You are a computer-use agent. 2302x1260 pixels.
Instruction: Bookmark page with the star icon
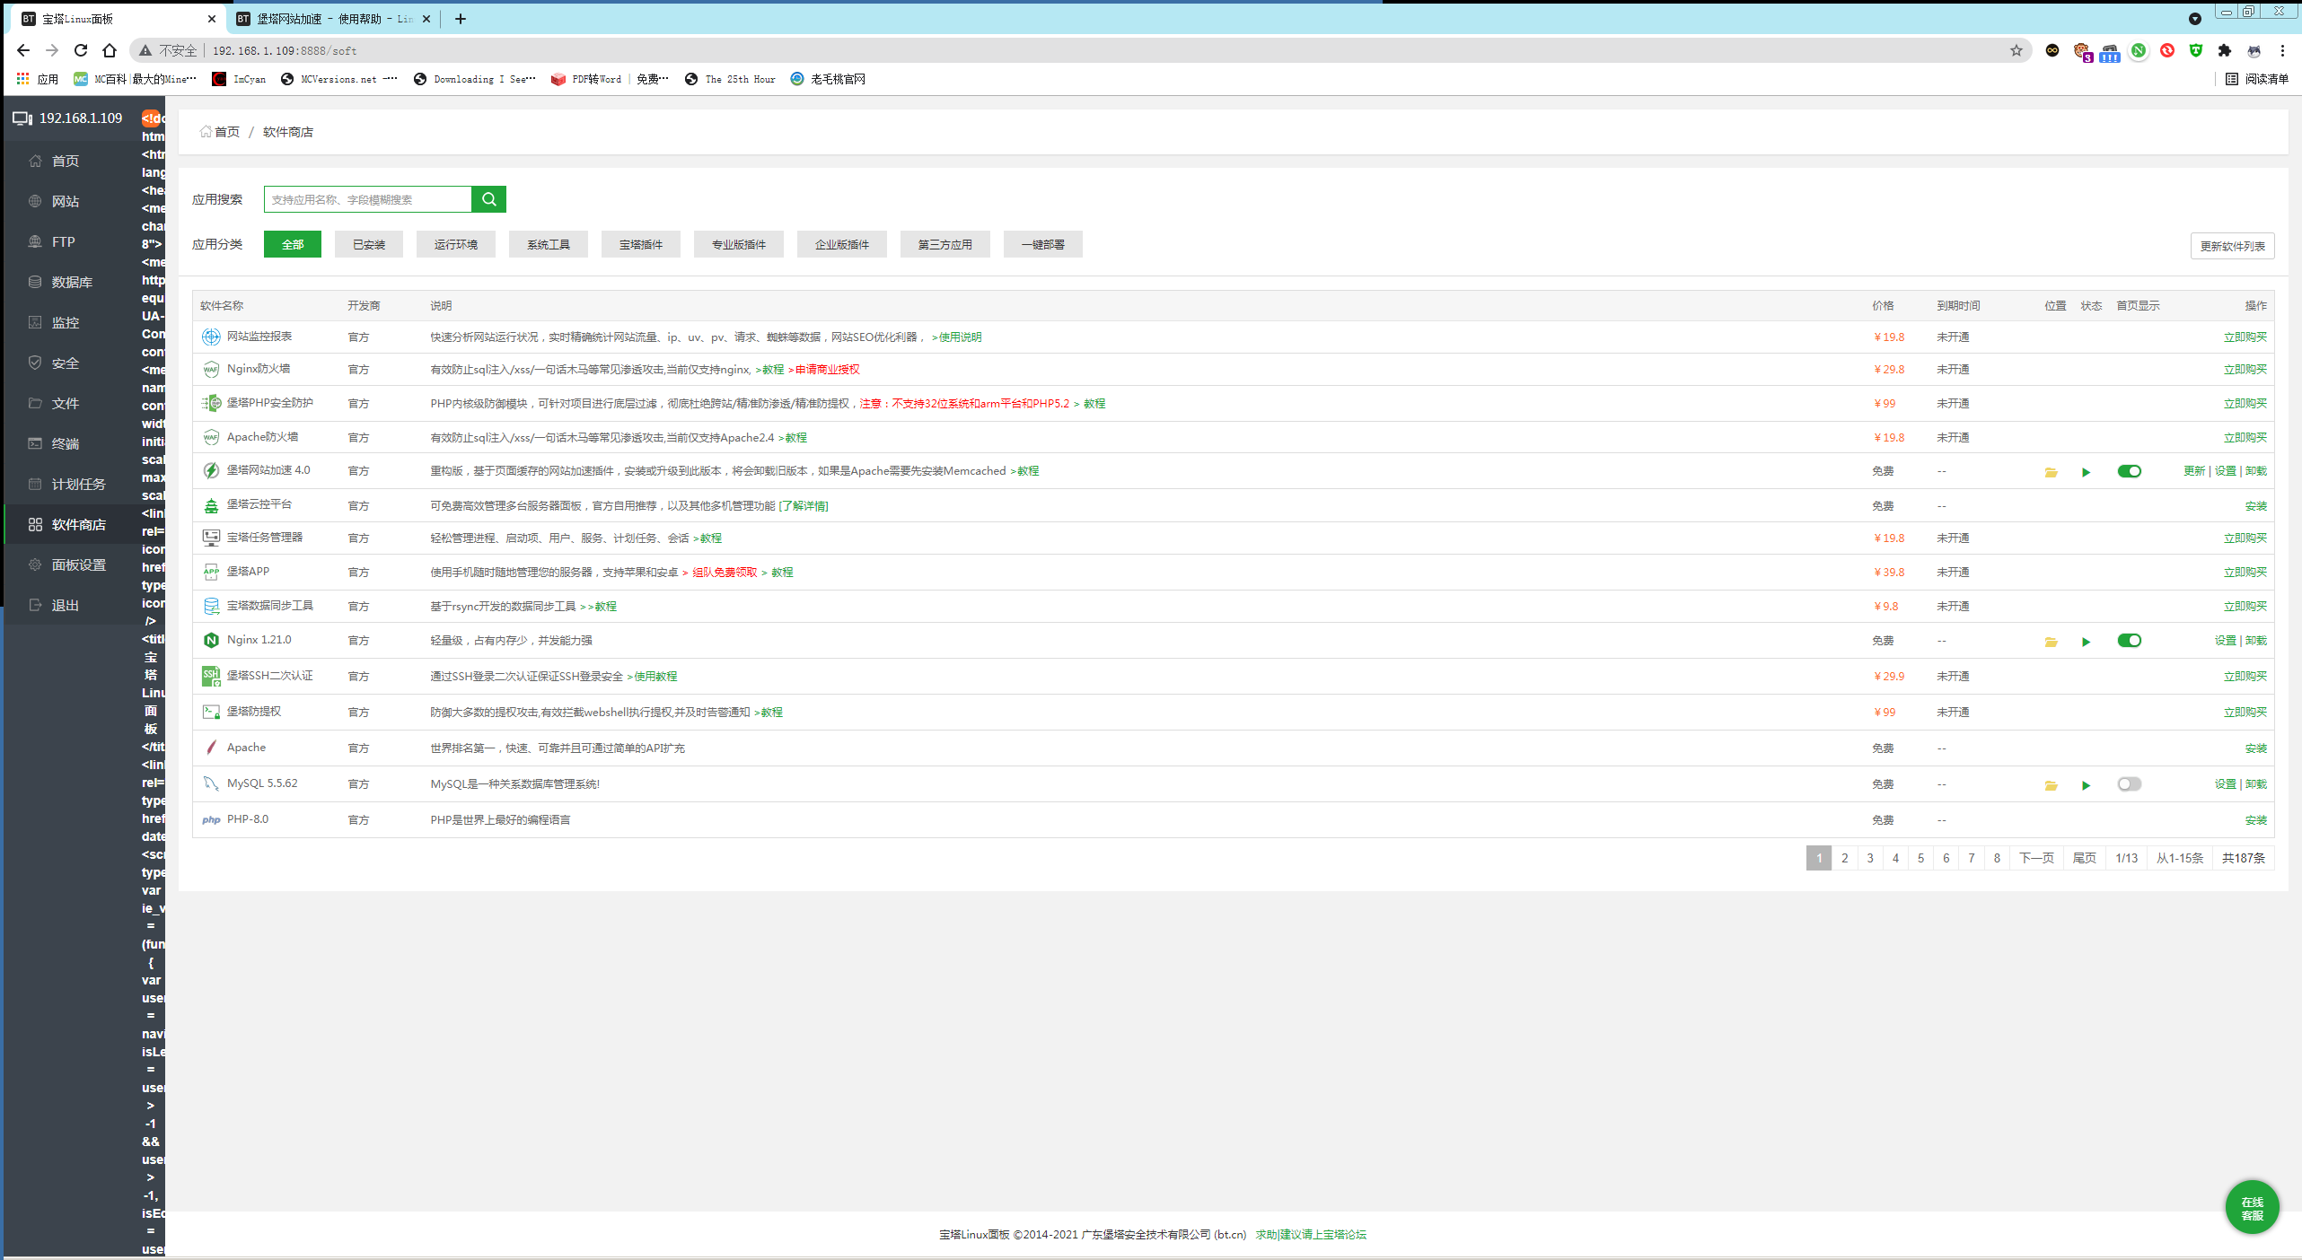[2016, 50]
